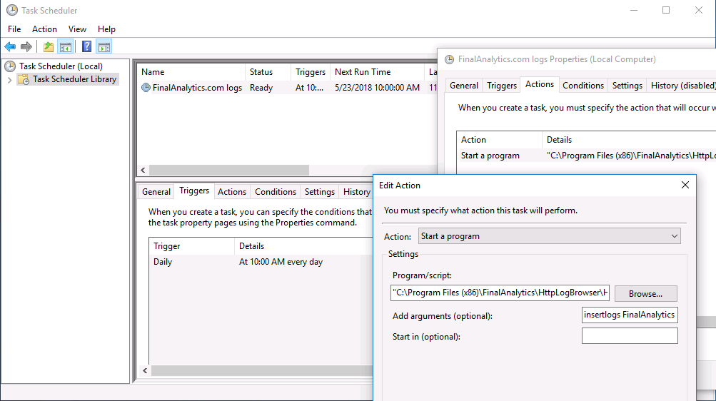The height and width of the screenshot is (401, 716).
Task: Click the Add arguments field with insertlogs
Action: 630,315
